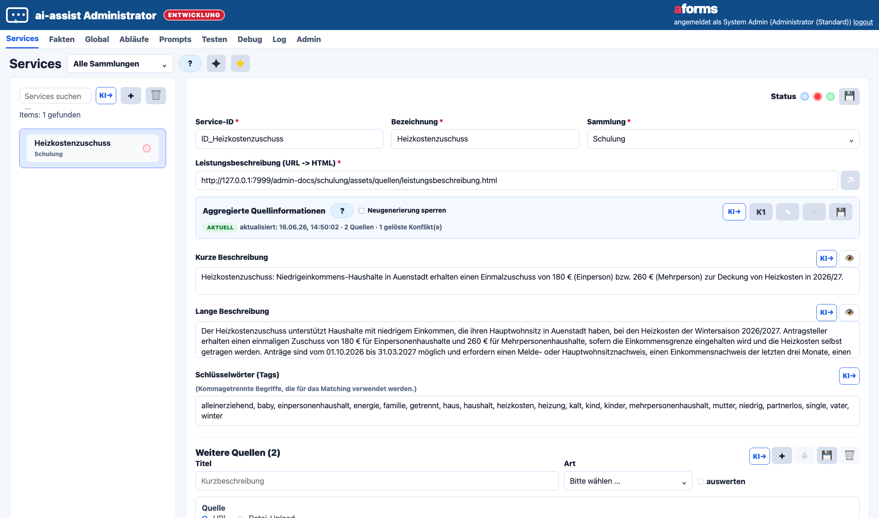Click the aforms logo
Viewport: 879px width, 518px height.
[696, 9]
